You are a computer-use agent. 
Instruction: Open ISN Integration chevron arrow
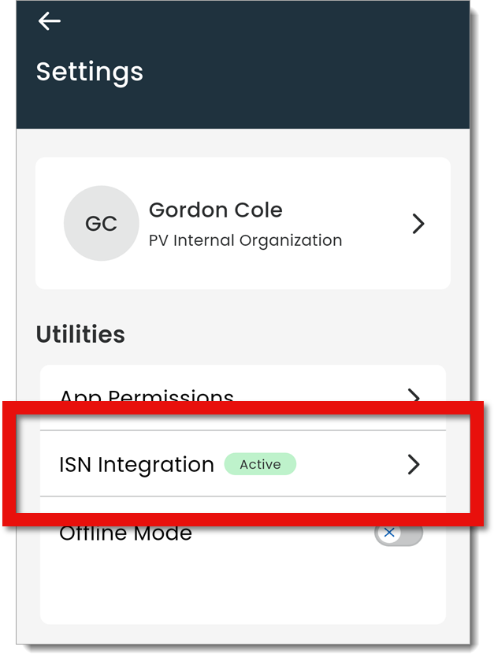(414, 465)
